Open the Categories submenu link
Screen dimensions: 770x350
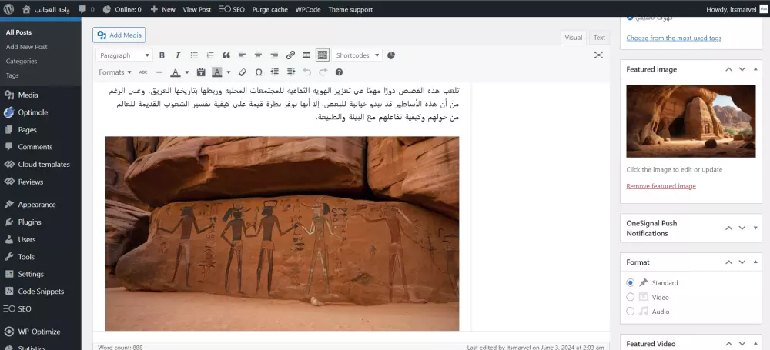22,62
